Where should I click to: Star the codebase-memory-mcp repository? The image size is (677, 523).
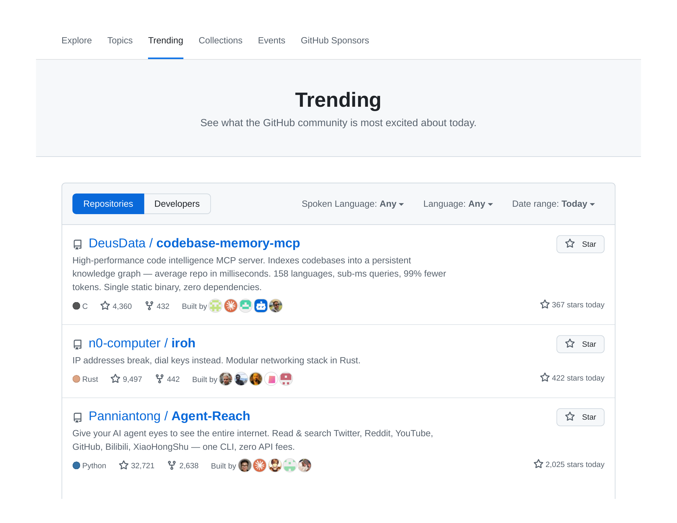[x=580, y=244]
